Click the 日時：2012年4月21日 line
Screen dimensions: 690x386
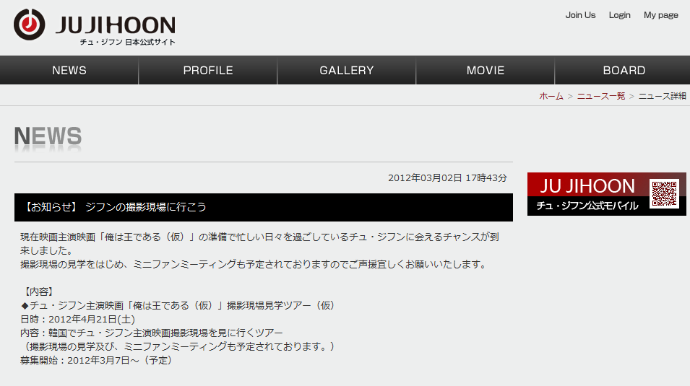click(x=77, y=319)
